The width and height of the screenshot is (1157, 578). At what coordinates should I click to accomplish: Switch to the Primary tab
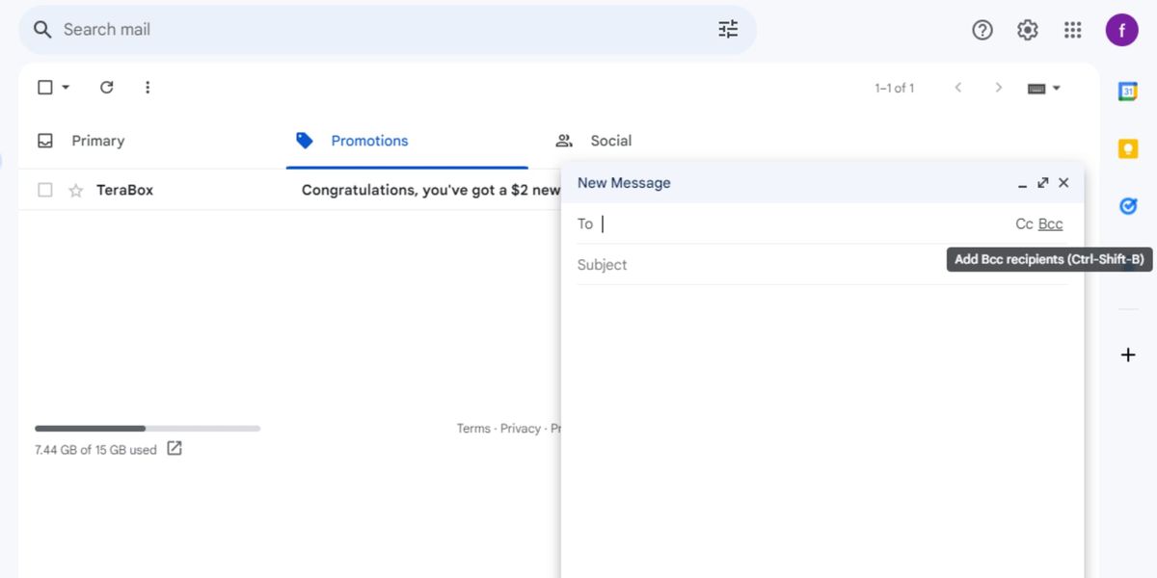[x=96, y=141]
